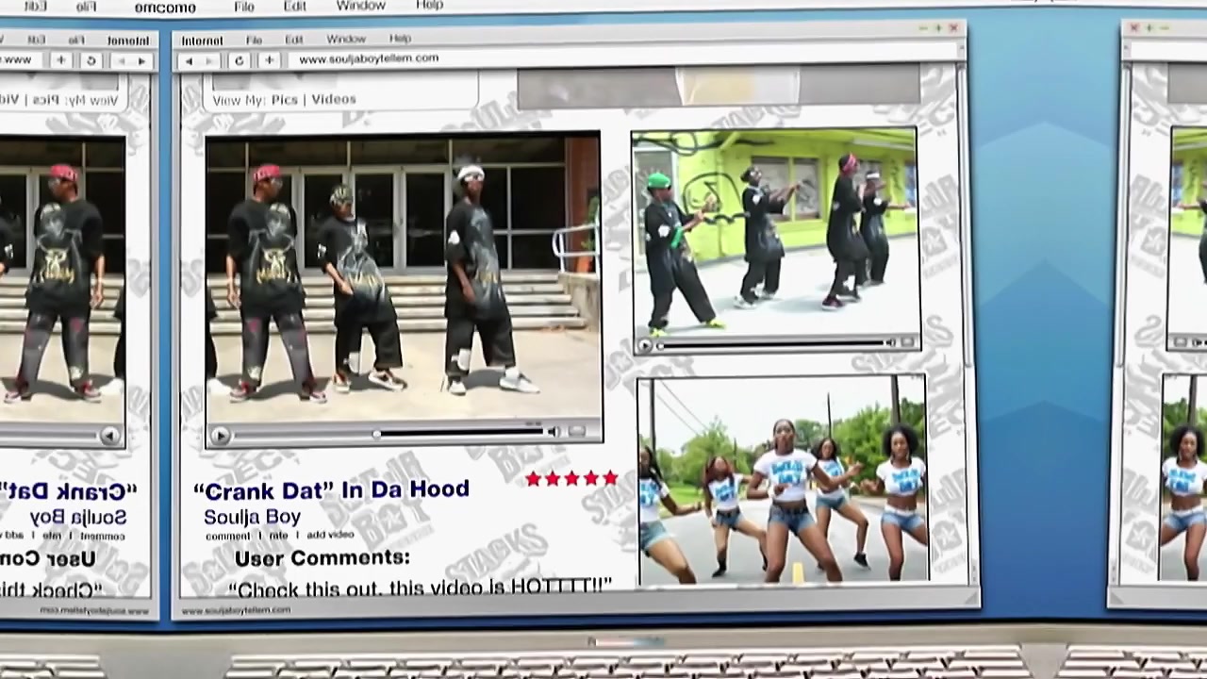1207x679 pixels.
Task: Open the File menu in top system menu bar
Action: tap(244, 7)
